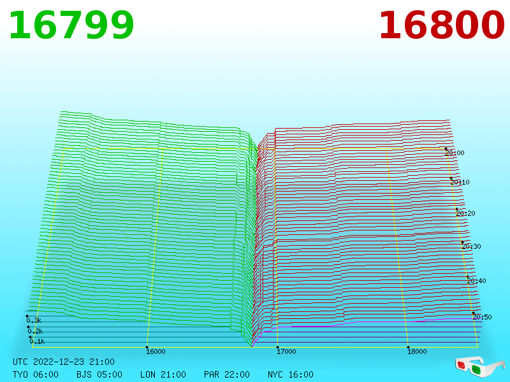
Task: Click the TYO 06:00 Tokyo time
Action: point(36,374)
